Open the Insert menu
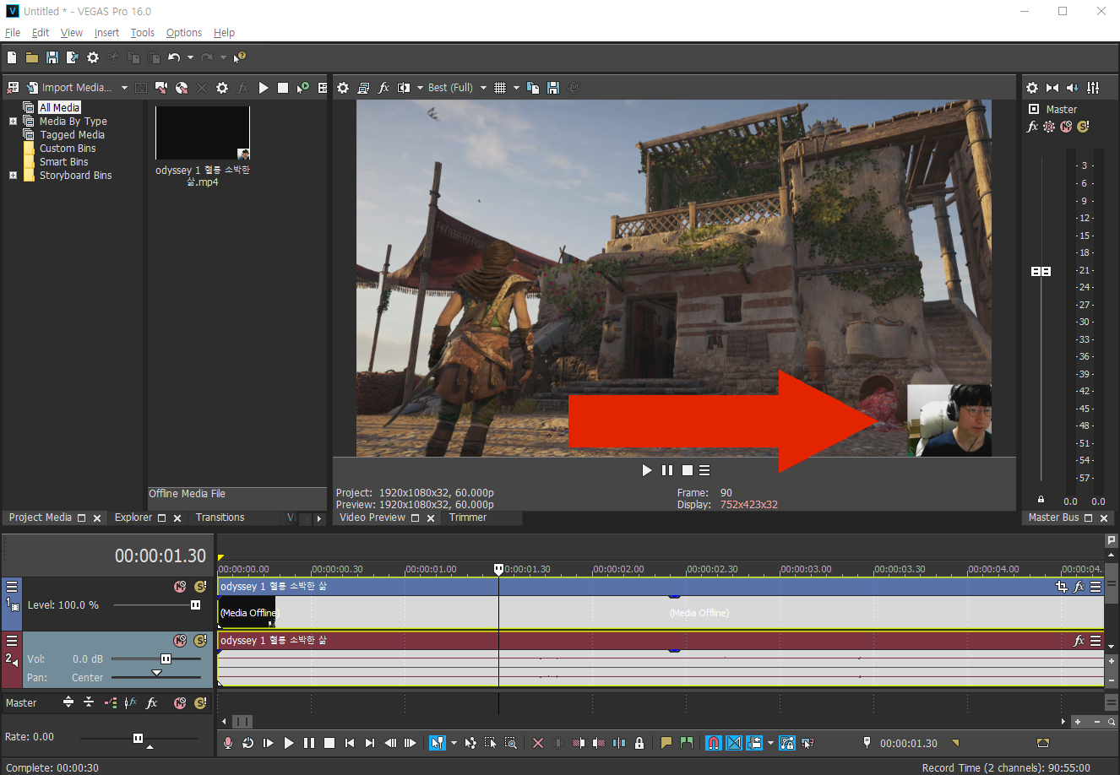This screenshot has width=1120, height=775. coord(106,33)
